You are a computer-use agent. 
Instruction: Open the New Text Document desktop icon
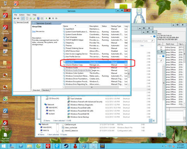tap(5, 137)
